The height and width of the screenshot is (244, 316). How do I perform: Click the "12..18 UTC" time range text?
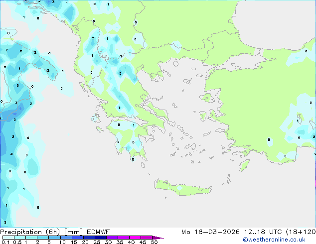coord(263,232)
